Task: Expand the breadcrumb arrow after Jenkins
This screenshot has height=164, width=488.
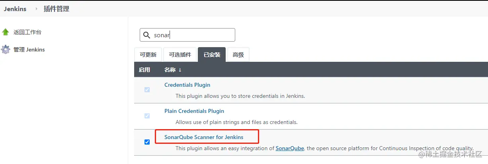Action: pyautogui.click(x=36, y=9)
